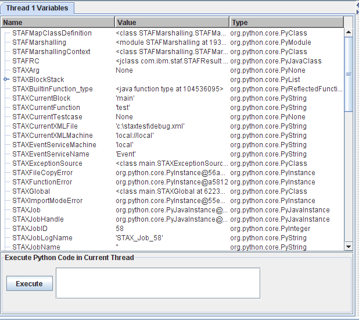
Task: Select the STAXCurrentXMLMachine variable
Action: pyautogui.click(x=52, y=136)
